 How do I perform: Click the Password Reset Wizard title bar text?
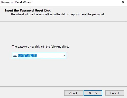coord(17,2)
